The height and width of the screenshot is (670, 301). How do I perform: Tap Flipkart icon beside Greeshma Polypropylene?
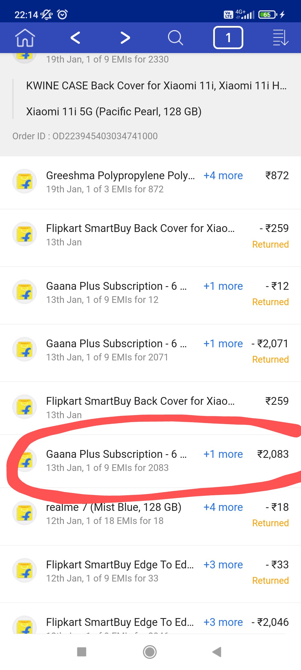pos(25,181)
